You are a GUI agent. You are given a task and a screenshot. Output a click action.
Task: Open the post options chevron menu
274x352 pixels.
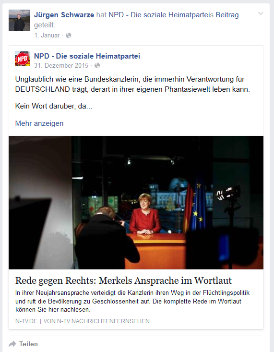[x=261, y=13]
